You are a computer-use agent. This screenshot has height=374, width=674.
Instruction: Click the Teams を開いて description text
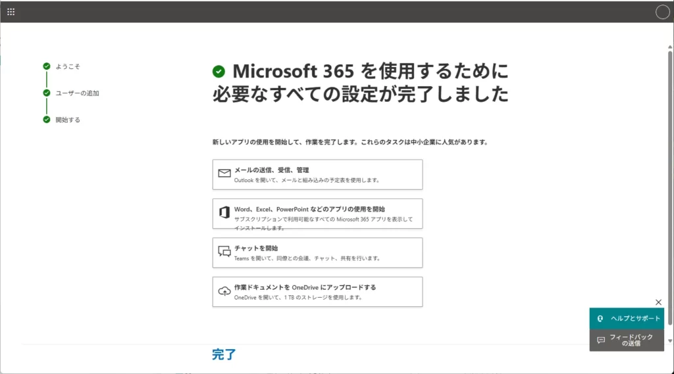[x=307, y=258]
